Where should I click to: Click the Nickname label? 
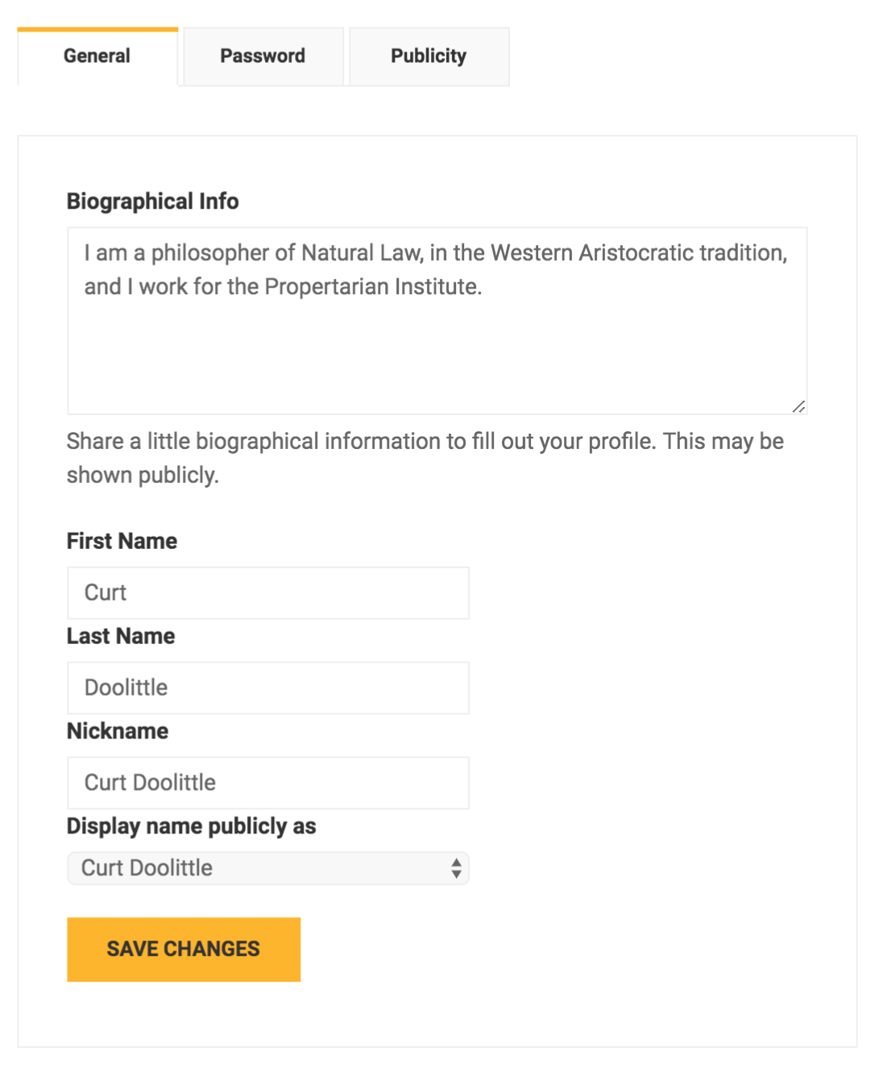click(118, 731)
